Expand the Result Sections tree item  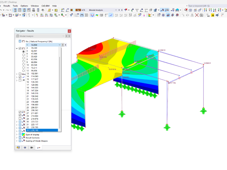coord(17,137)
